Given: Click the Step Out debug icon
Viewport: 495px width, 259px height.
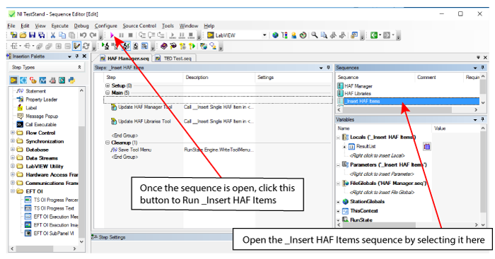Looking at the screenshot, I should pos(161,35).
